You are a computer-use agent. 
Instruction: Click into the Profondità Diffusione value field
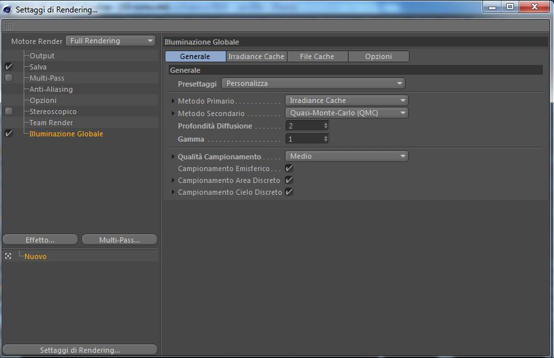pyautogui.click(x=305, y=126)
